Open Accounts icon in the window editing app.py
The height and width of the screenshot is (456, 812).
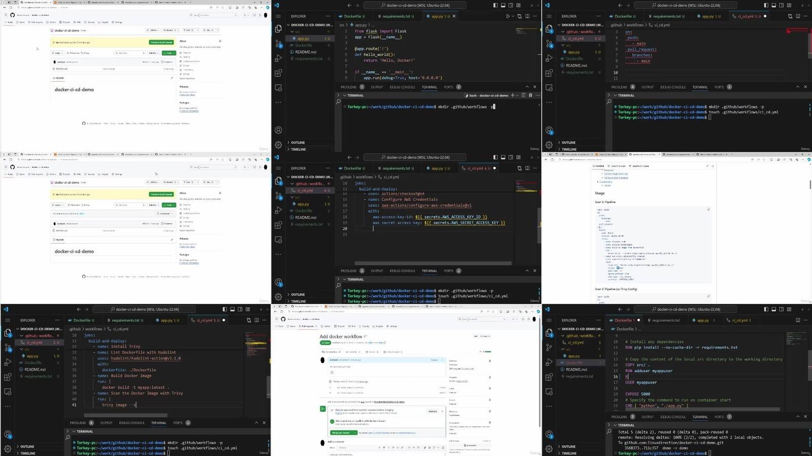(278, 130)
